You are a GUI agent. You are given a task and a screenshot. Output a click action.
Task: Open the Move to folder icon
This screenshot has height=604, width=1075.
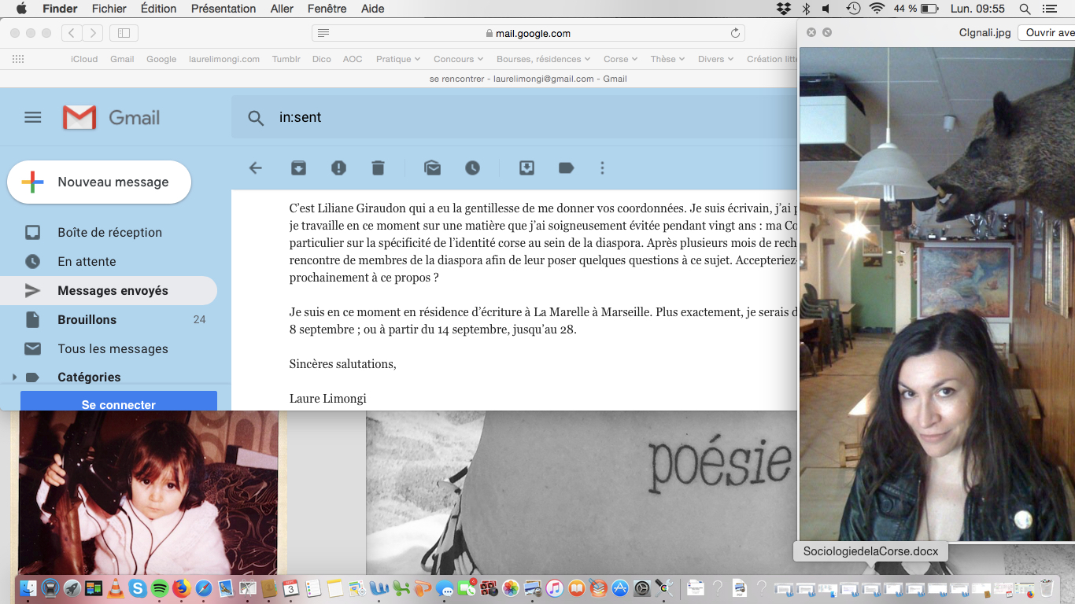pos(526,168)
